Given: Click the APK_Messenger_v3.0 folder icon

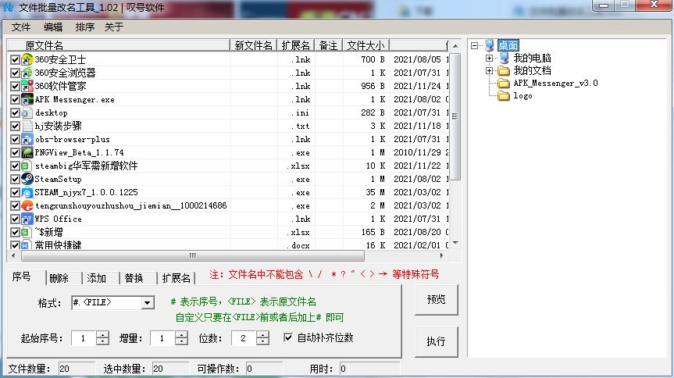Looking at the screenshot, I should click(503, 84).
